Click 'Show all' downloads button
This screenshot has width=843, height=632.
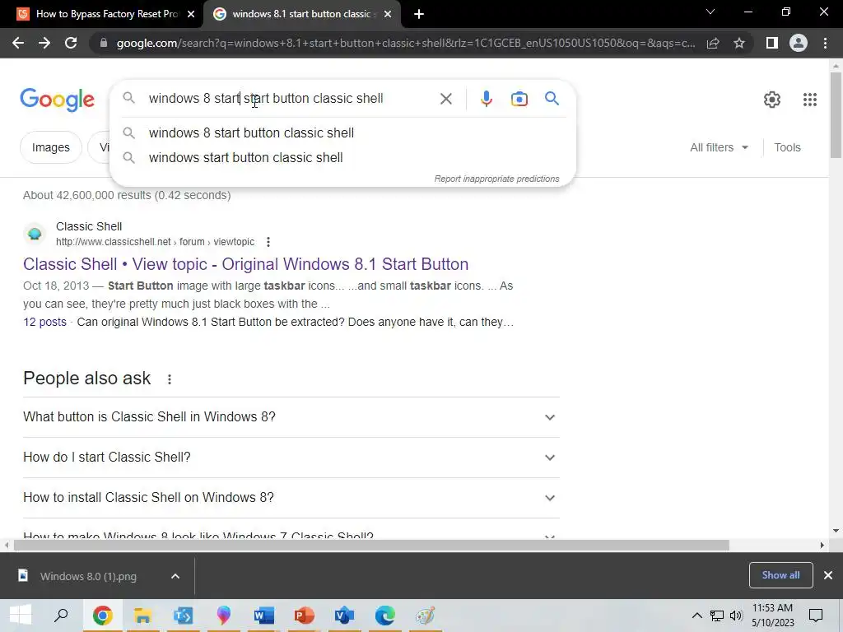(x=780, y=575)
